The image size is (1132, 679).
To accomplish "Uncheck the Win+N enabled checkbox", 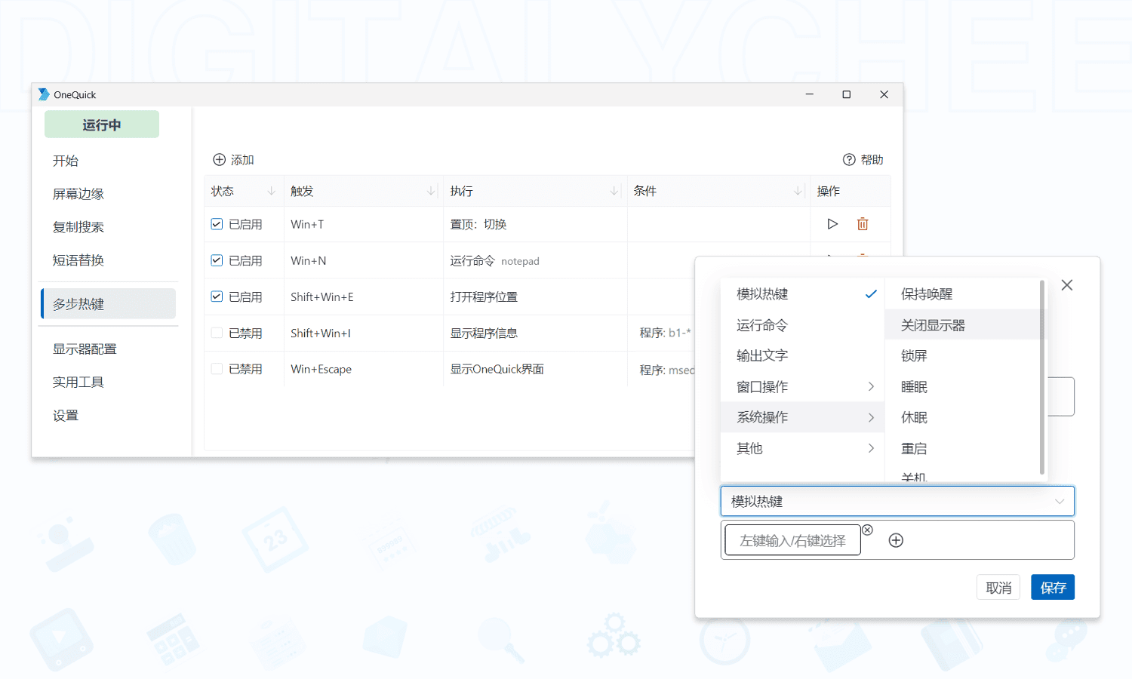I will pyautogui.click(x=217, y=260).
